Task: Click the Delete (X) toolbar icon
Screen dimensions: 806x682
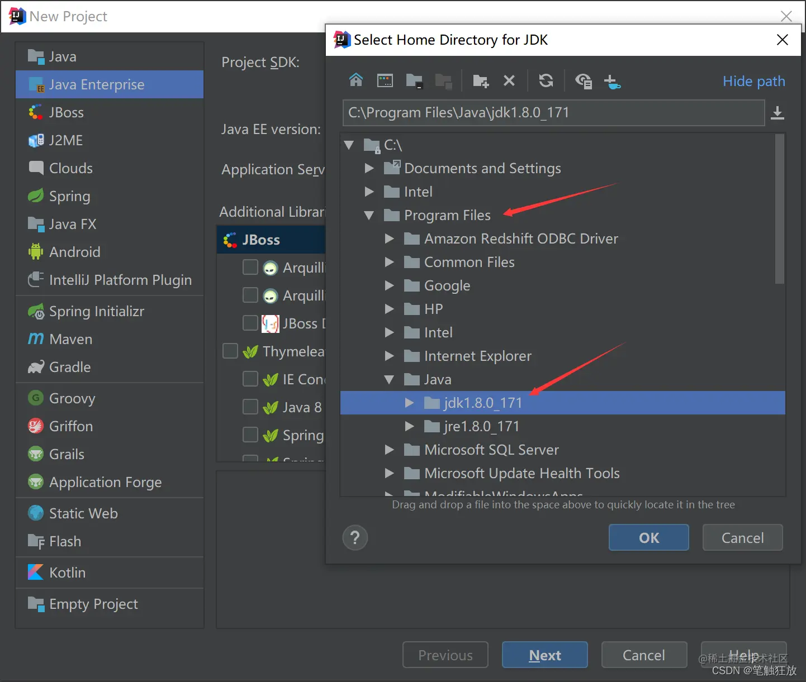Action: [x=509, y=80]
